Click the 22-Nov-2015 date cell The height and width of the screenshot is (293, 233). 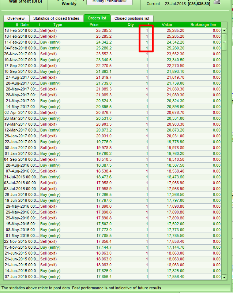pyautogui.click(x=22, y=241)
